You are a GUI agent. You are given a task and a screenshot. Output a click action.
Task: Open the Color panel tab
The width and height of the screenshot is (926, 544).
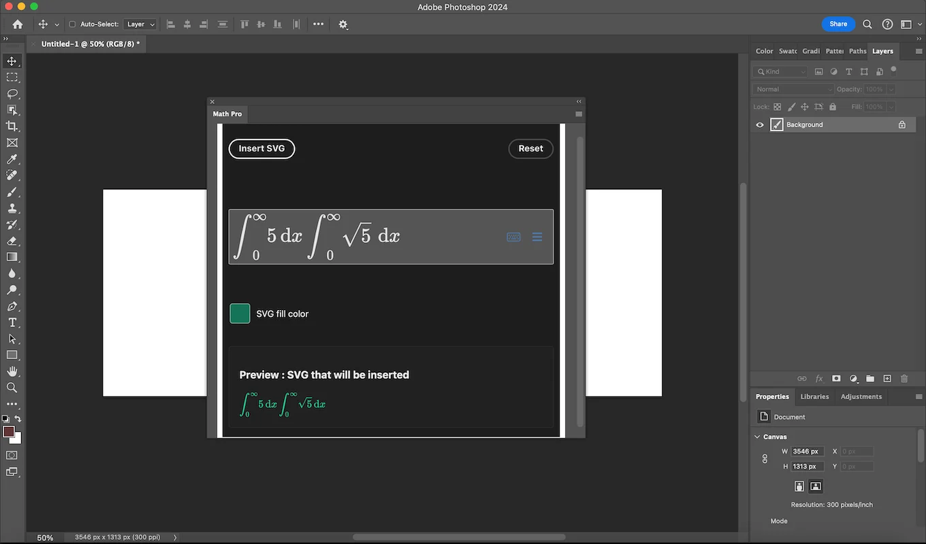(765, 51)
